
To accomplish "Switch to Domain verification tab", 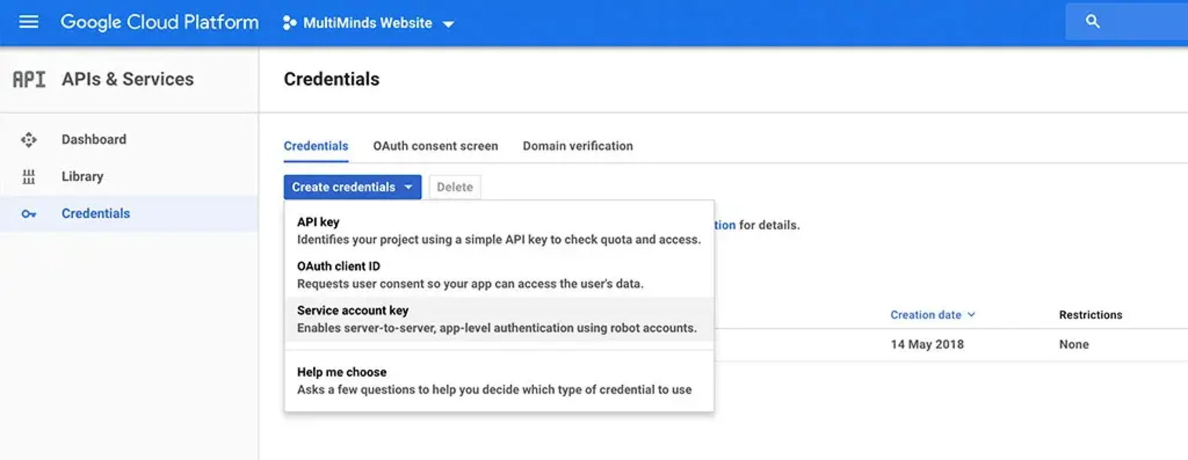I will click(577, 146).
